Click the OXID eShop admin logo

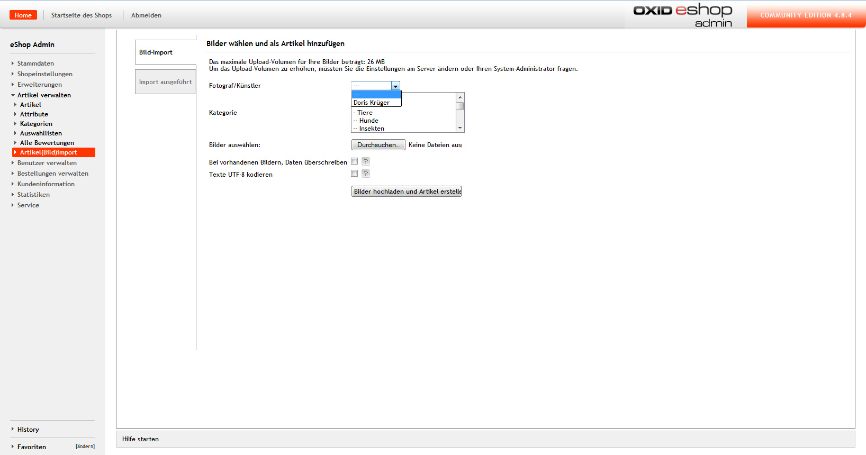click(683, 15)
